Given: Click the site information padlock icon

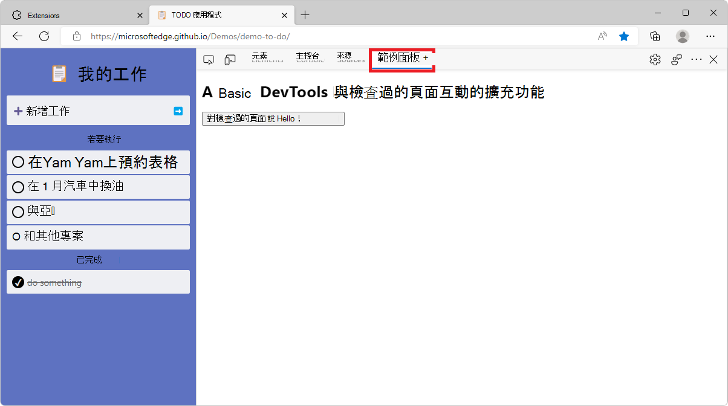Looking at the screenshot, I should click(x=76, y=36).
